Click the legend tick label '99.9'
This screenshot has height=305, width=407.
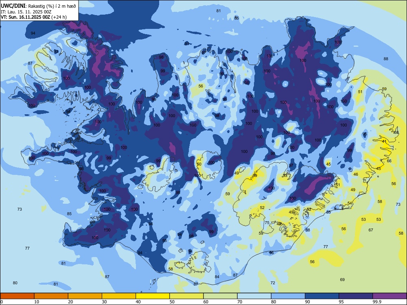(376, 302)
